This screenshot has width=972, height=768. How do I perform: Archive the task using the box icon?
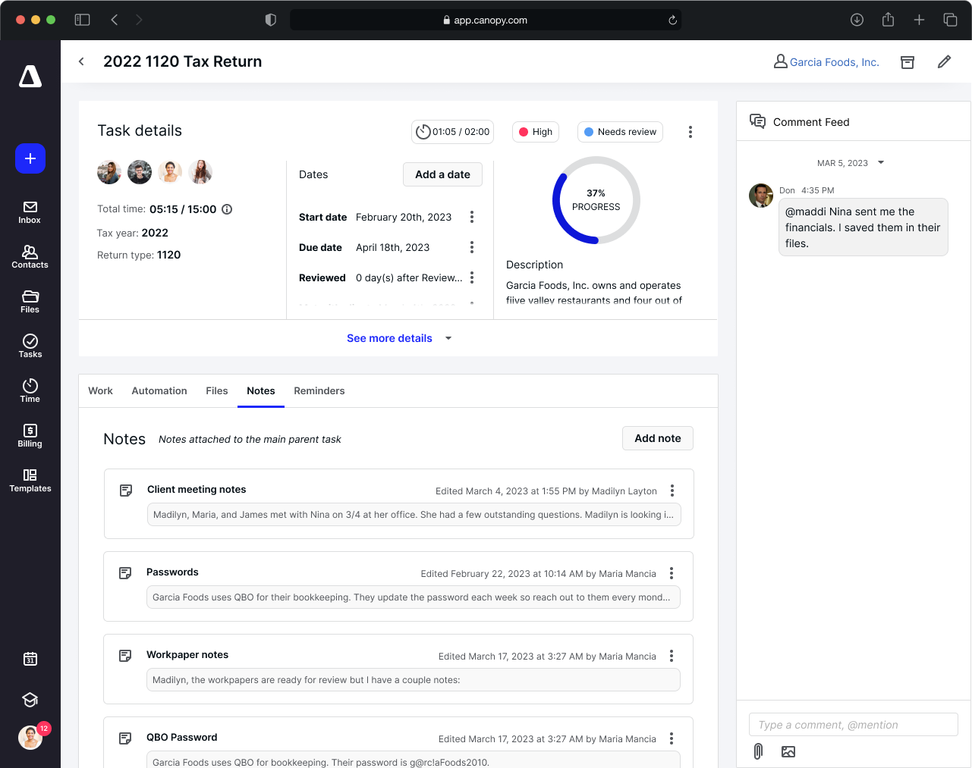[908, 61]
